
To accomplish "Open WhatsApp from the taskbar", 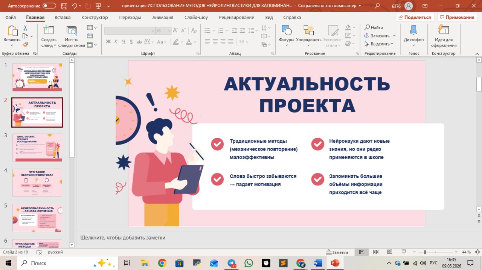I will tap(249, 263).
